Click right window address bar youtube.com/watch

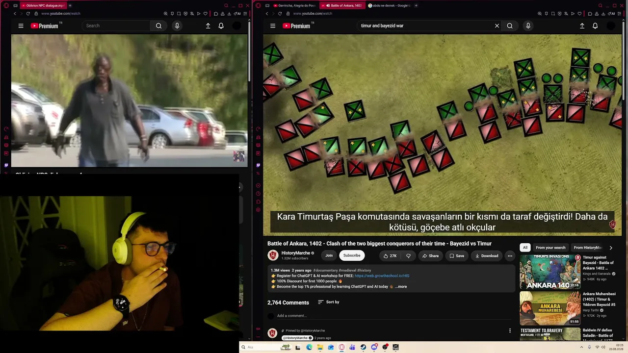(313, 14)
